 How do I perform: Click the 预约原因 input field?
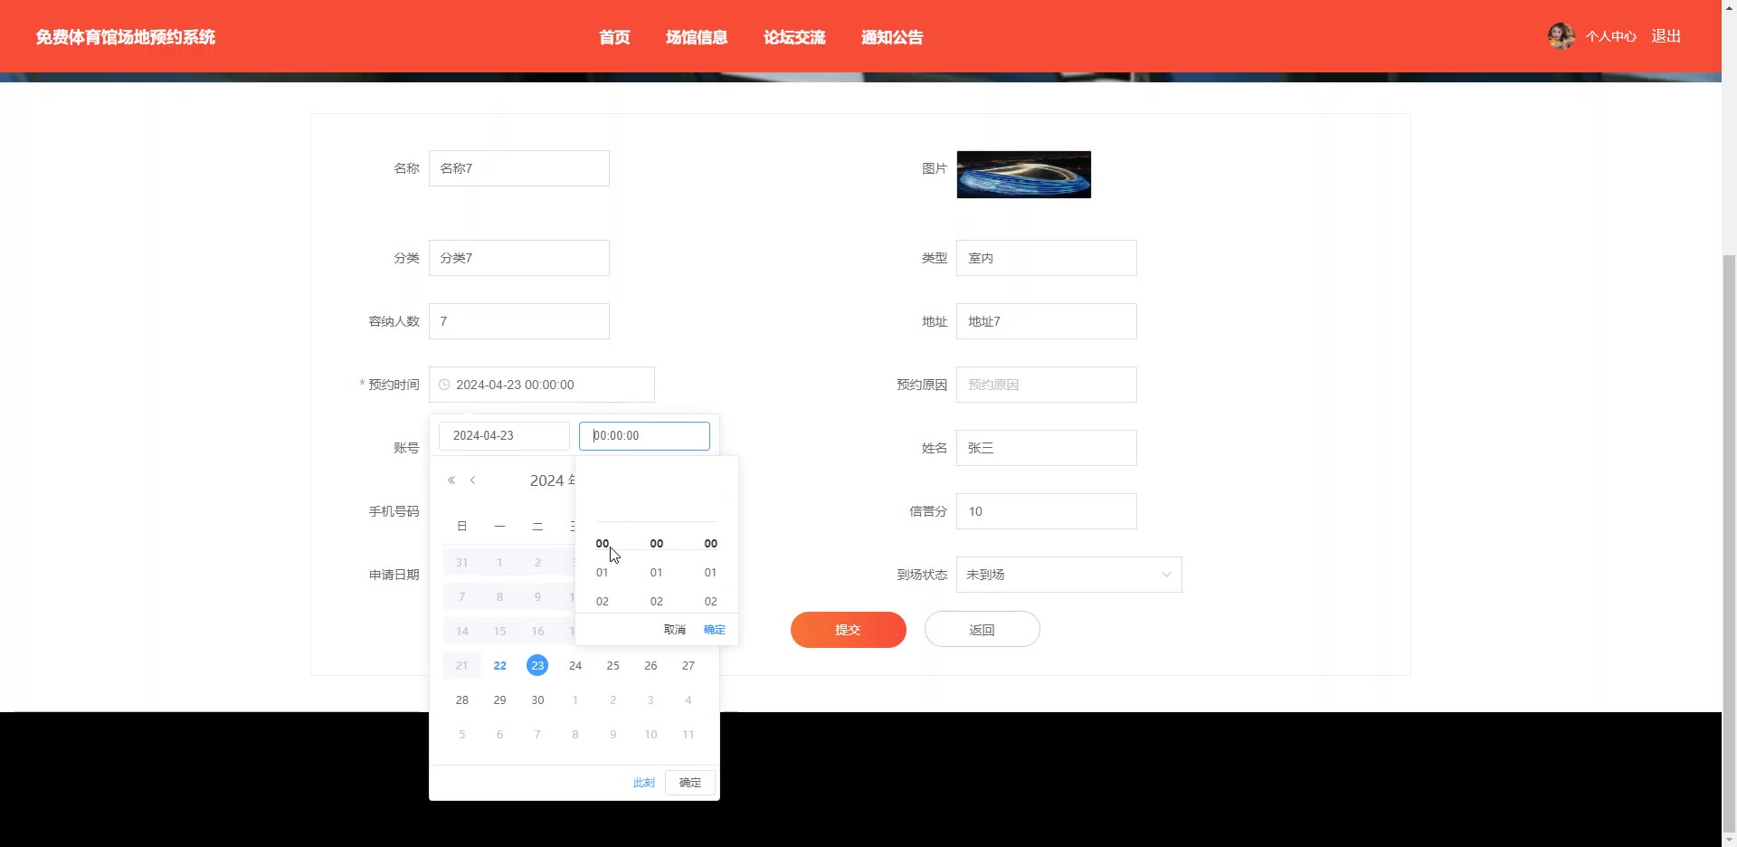click(1046, 385)
